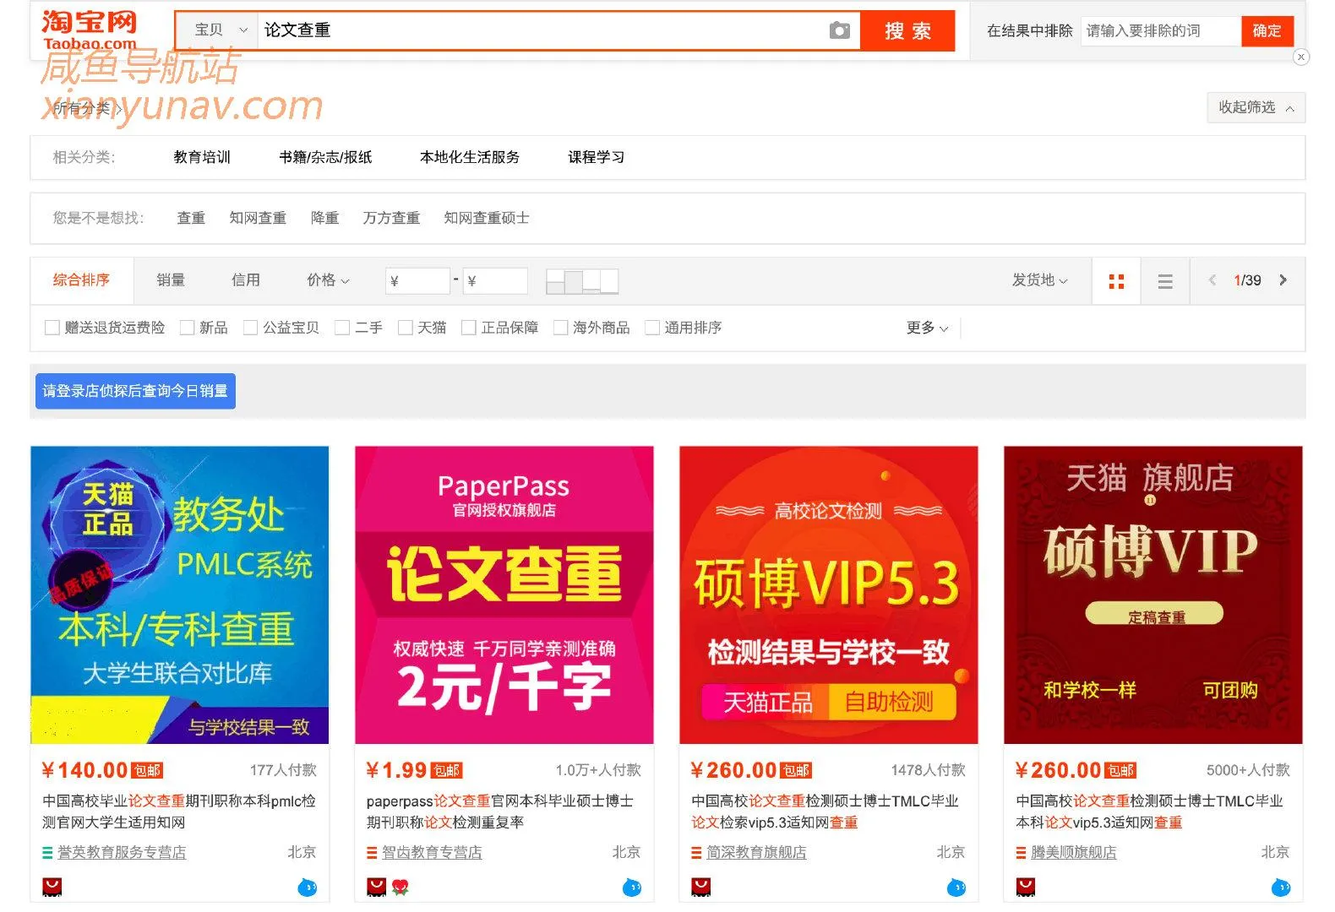The image size is (1335, 912).
Task: Click Wangwang chat icon for 腾美顺旗舰店 item
Action: pos(1280,887)
